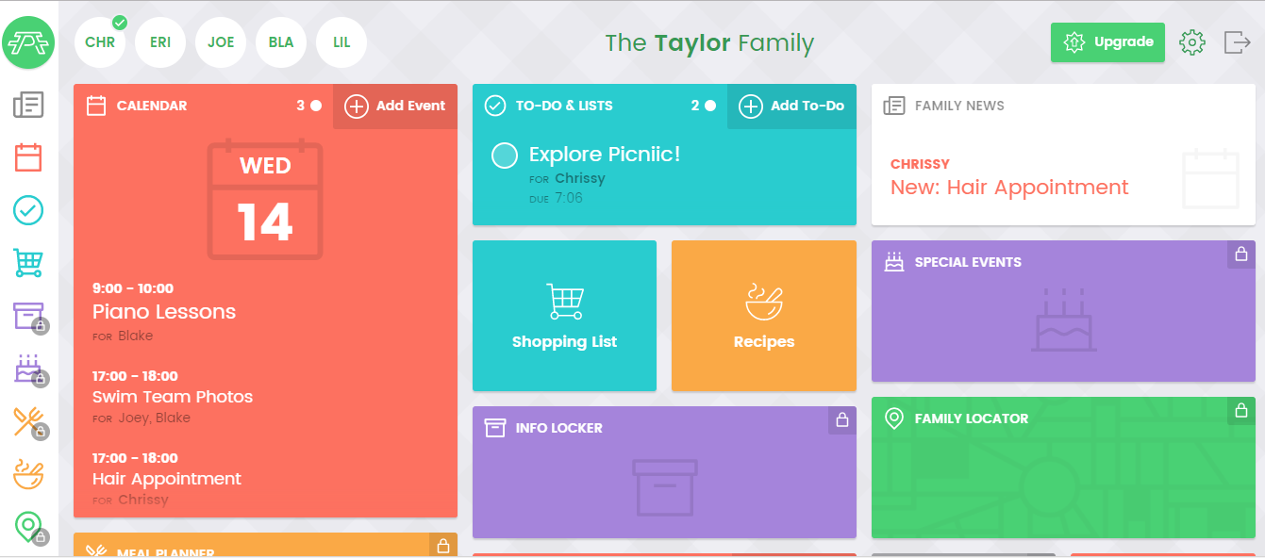Click the CALENDAR card header title
Viewport: 1265px width, 558px height.
coord(152,107)
